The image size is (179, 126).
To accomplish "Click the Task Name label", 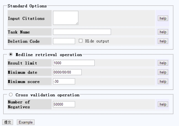I will 19,32.
